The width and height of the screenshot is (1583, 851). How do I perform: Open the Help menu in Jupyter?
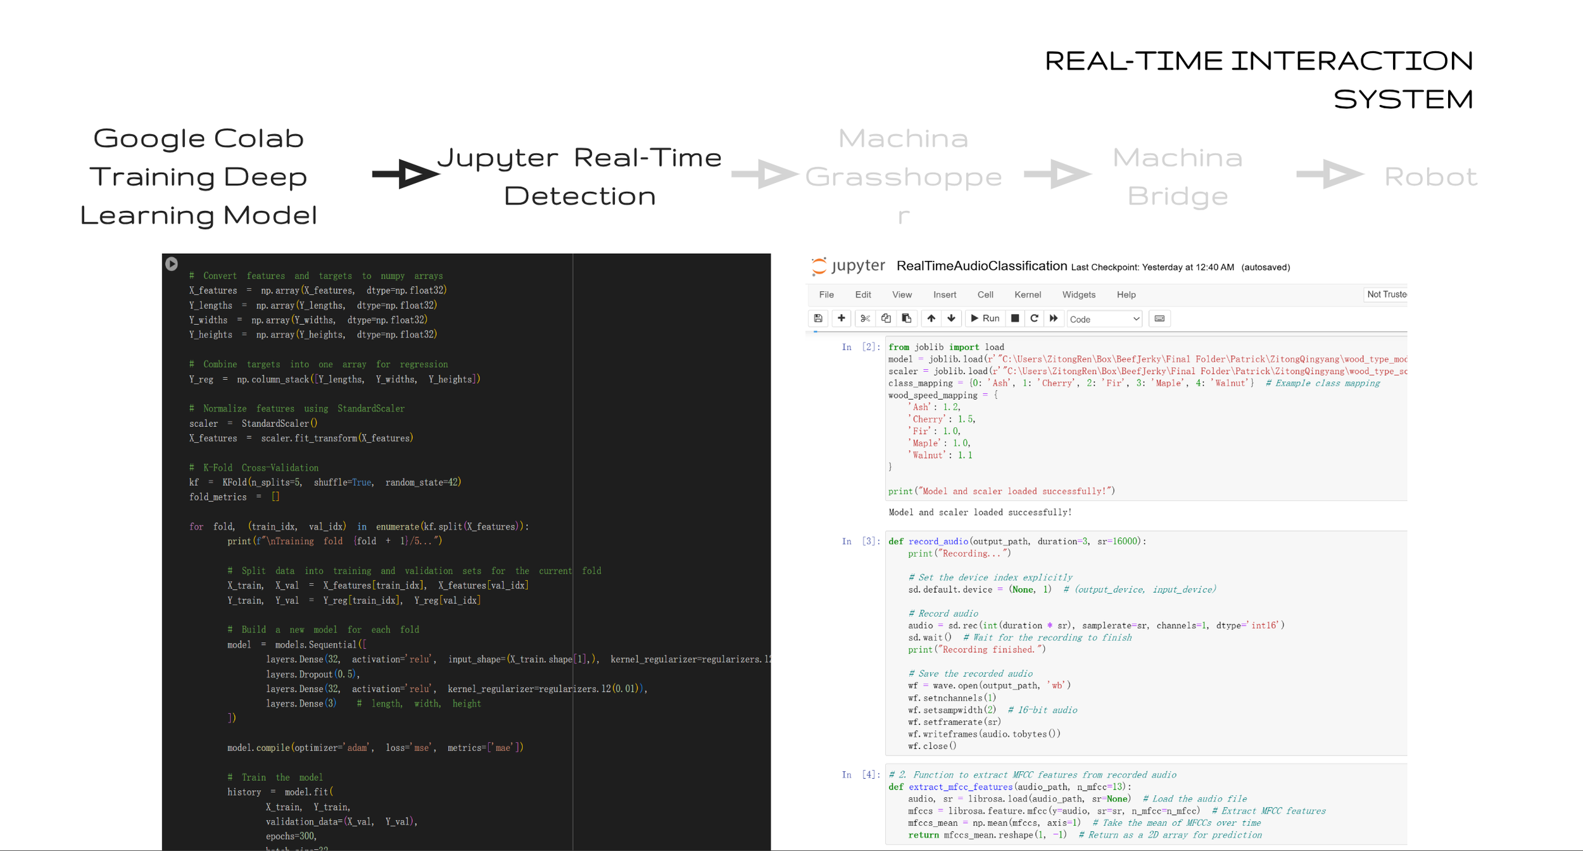tap(1126, 294)
